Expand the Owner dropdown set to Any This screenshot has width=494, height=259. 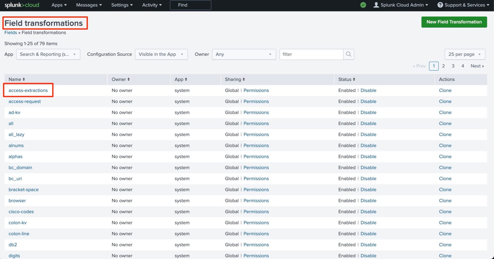point(244,54)
